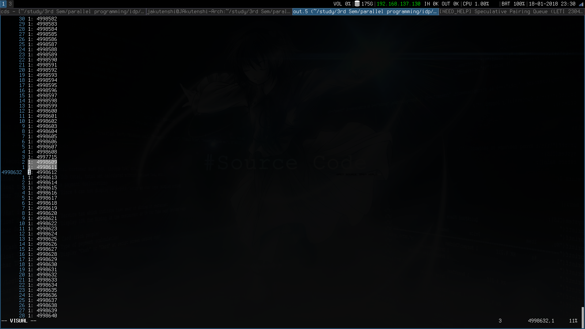Click the line '1: 4998595'
Screen dimensions: 585x329
(42, 85)
